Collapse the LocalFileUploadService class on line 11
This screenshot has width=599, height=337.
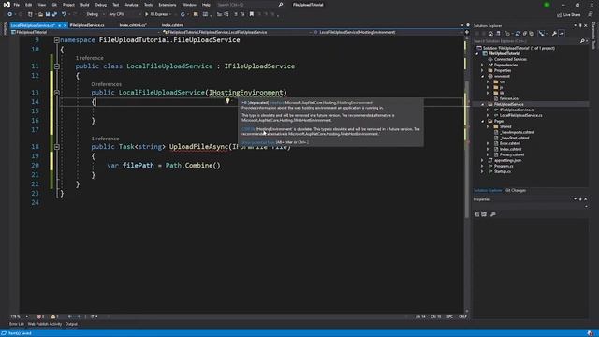tap(56, 66)
